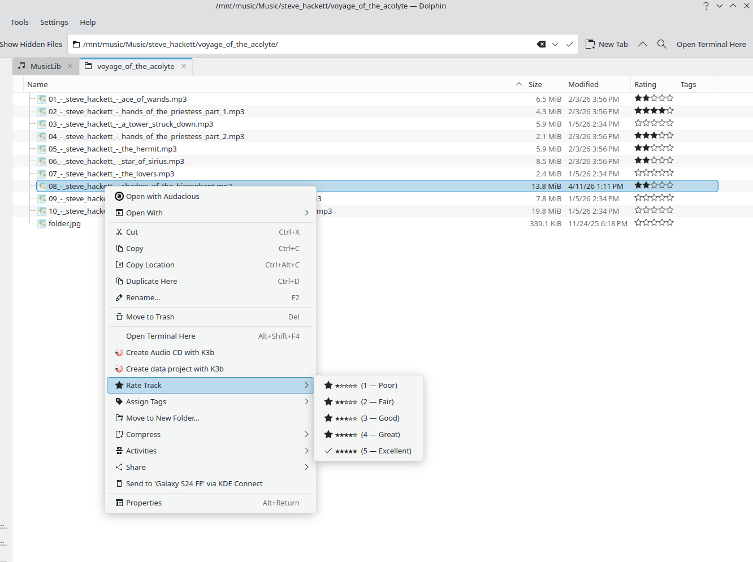This screenshot has height=562, width=753.
Task: Set star rating for 03 a_tower_struck_down.mp3
Action: [654, 123]
